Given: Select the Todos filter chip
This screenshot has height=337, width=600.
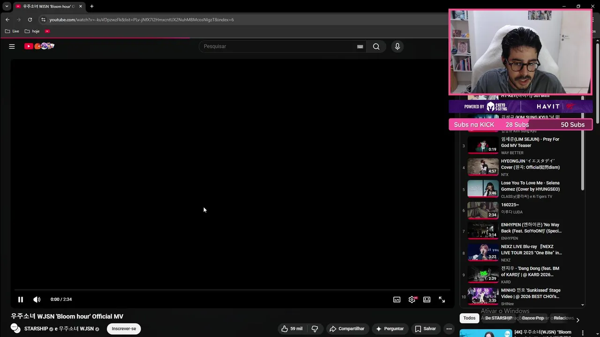Looking at the screenshot, I should 469,318.
